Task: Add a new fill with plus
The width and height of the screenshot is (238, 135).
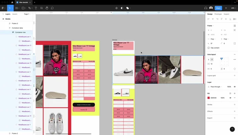Action: (x=235, y=93)
